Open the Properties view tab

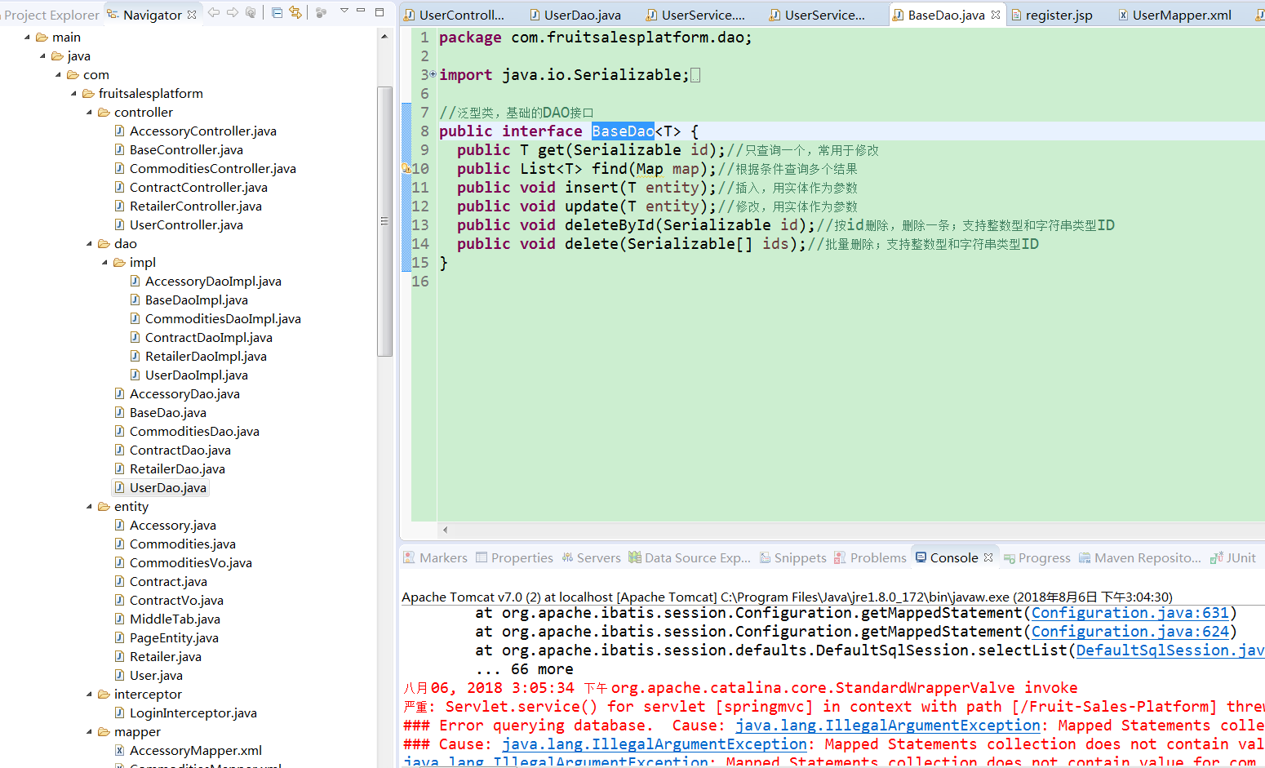click(514, 557)
